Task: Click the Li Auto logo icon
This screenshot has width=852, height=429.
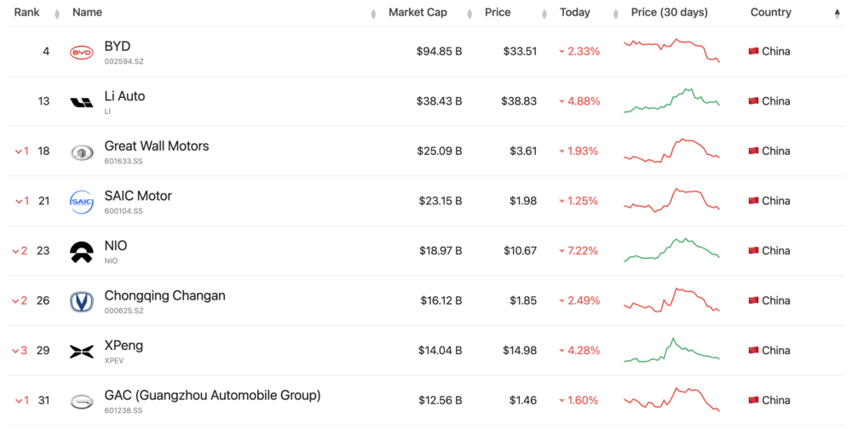Action: click(x=82, y=102)
